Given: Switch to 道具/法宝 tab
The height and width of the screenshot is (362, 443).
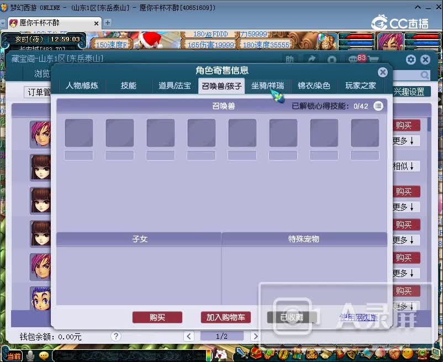Looking at the screenshot, I should [x=175, y=86].
